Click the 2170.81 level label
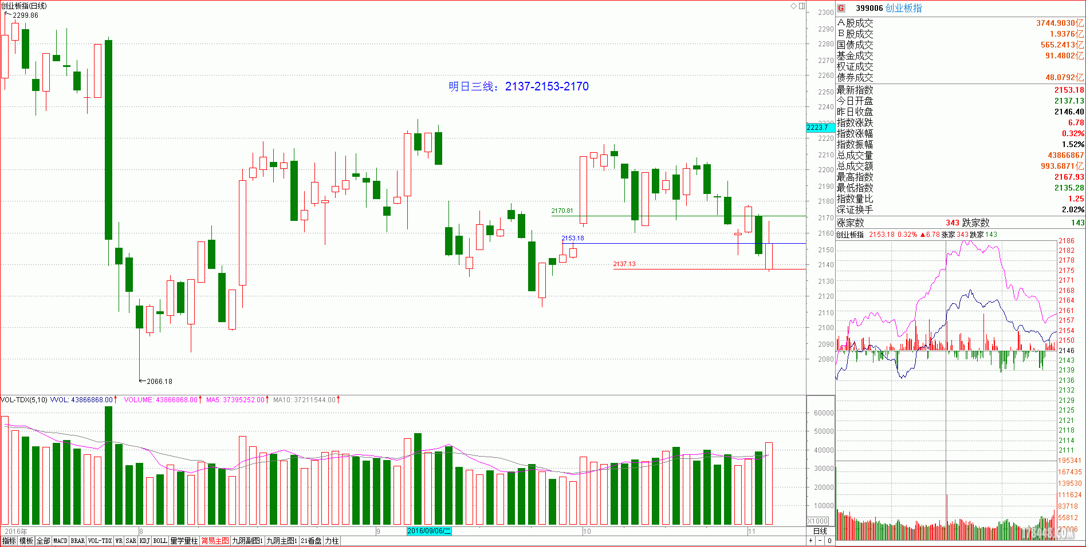 pos(562,211)
